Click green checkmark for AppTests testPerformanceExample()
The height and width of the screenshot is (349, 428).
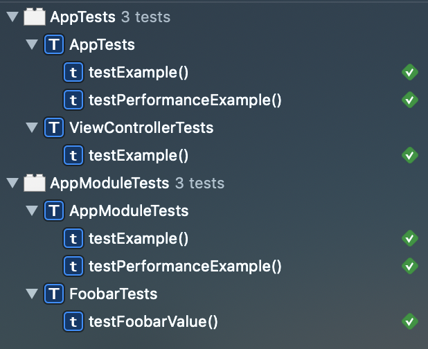[x=410, y=100]
